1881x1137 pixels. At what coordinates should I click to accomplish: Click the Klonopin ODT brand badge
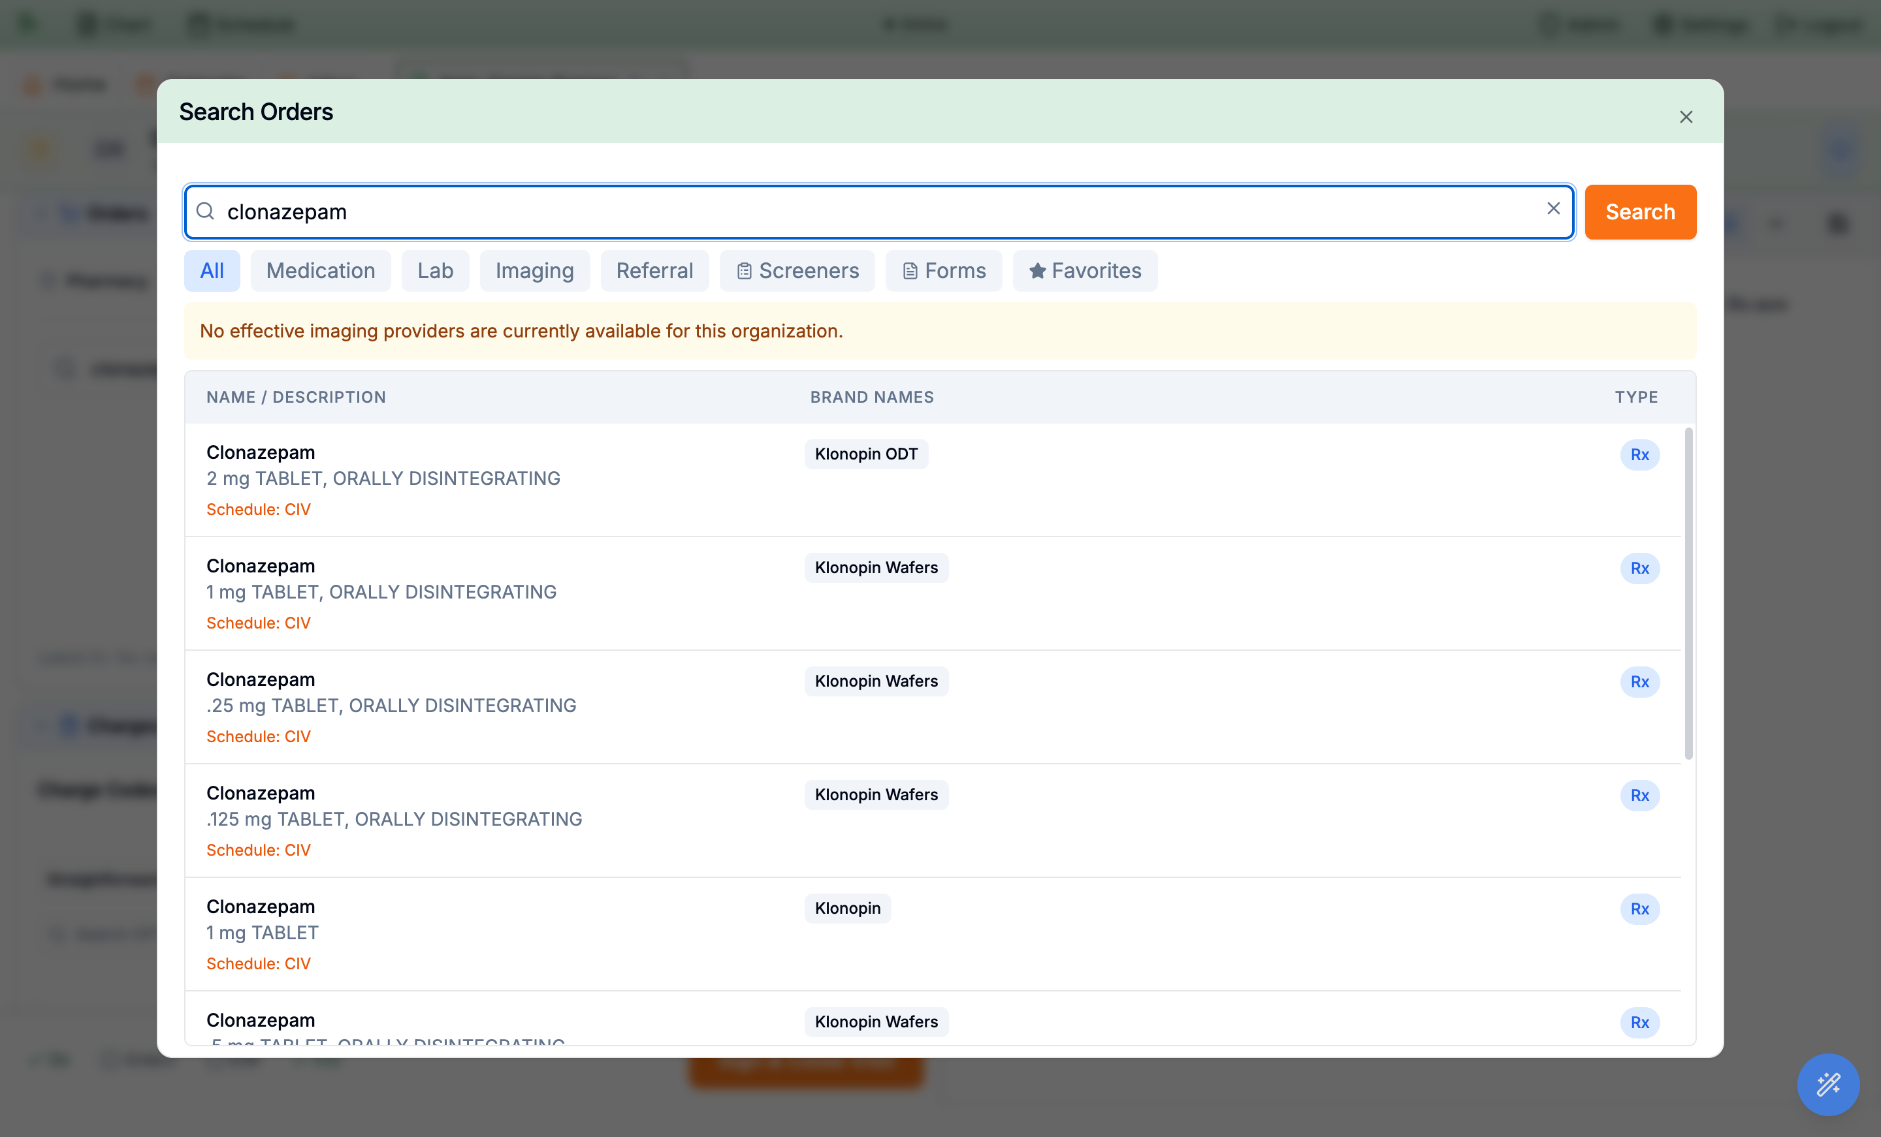865,454
